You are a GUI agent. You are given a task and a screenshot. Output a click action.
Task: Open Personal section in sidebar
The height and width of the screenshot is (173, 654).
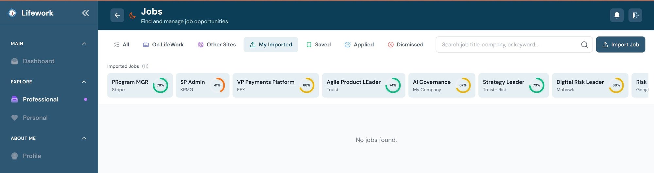(x=35, y=118)
